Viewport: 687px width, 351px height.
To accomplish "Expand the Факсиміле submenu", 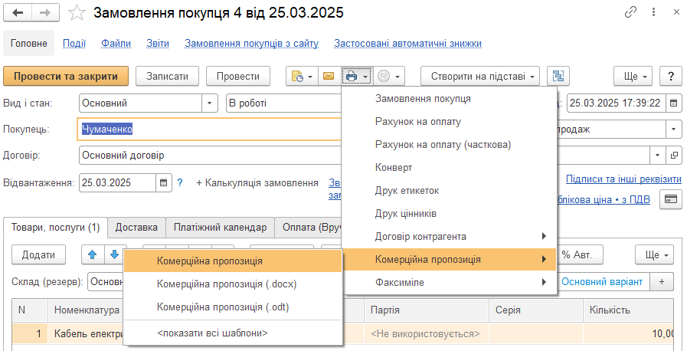I will coord(449,283).
